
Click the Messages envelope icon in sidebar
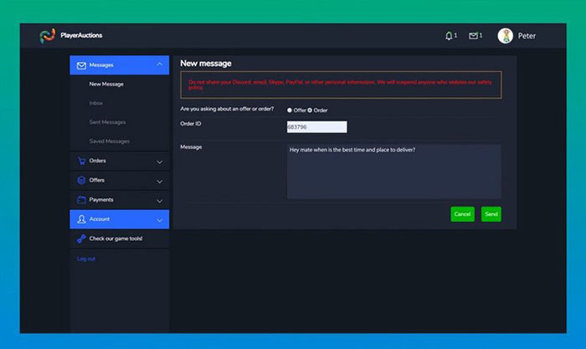pyautogui.click(x=81, y=65)
